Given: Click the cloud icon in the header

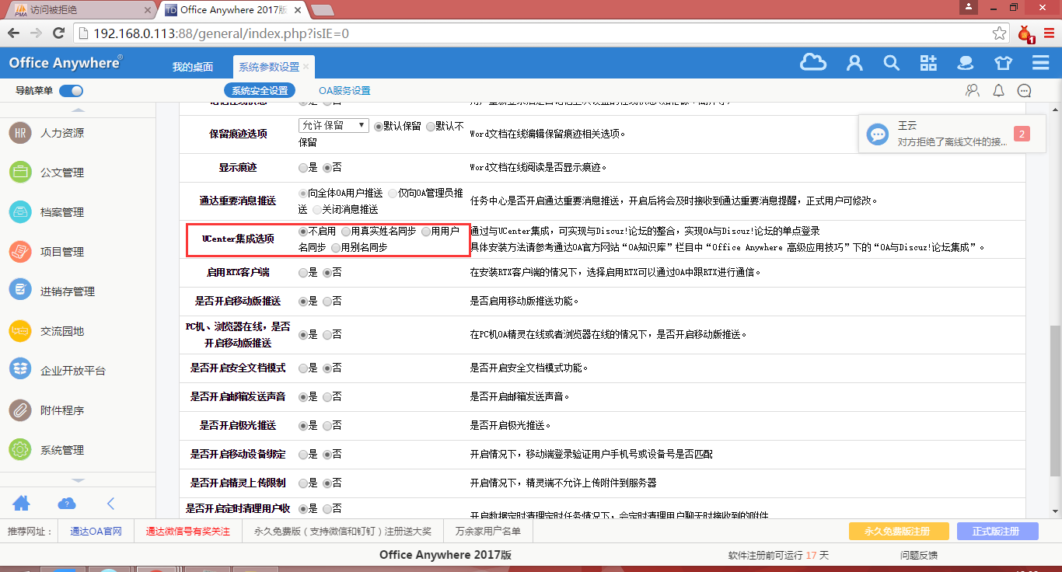Looking at the screenshot, I should point(813,63).
